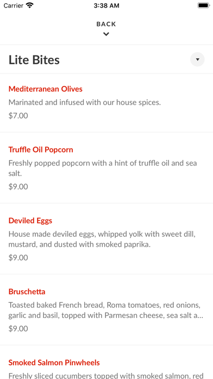Tap the Smoked Salmon Pinwheels description
This screenshot has width=213, height=379.
coord(106,375)
